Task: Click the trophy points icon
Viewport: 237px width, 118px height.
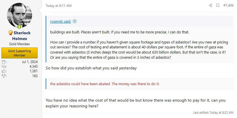Action: (4, 76)
